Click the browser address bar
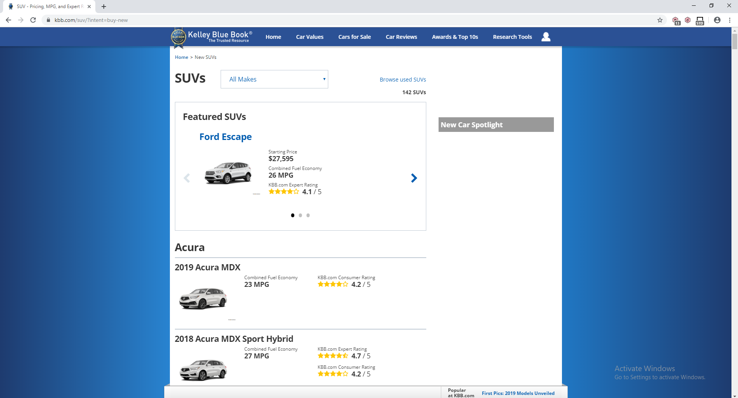738x398 pixels. point(154,20)
